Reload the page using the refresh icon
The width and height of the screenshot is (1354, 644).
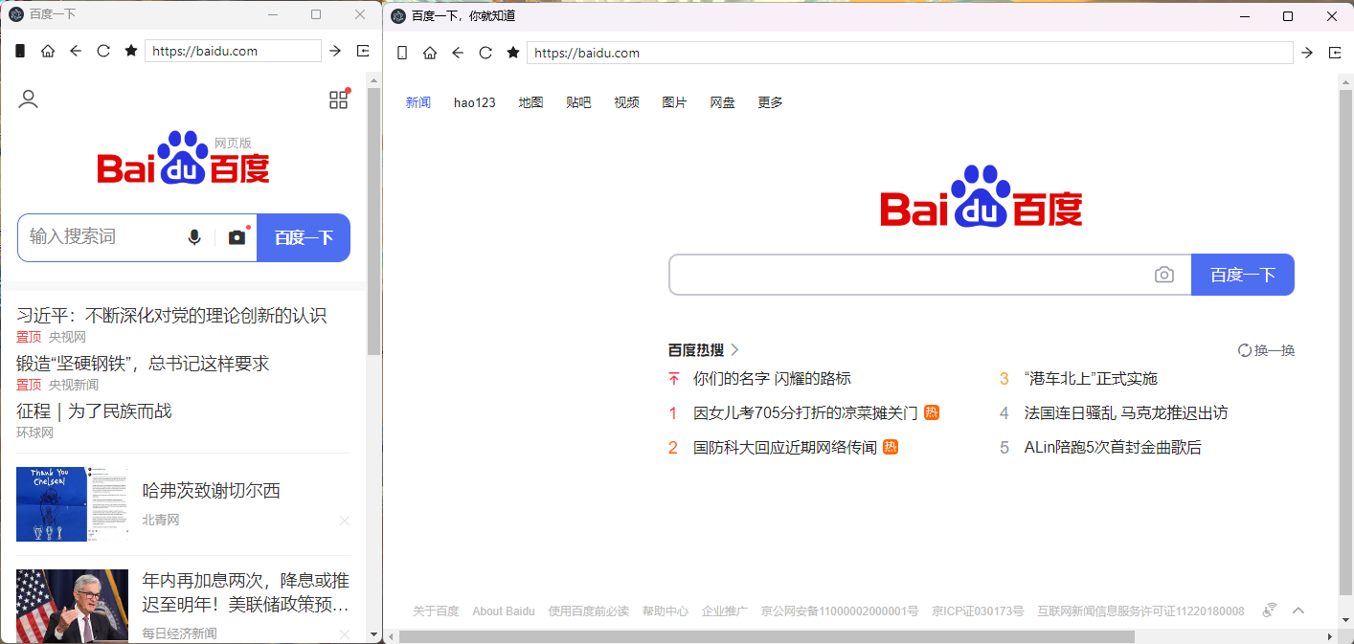(x=485, y=53)
